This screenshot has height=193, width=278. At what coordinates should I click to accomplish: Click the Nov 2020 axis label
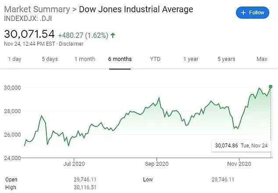239,164
